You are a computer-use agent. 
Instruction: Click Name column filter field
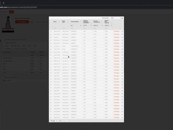point(57,28)
